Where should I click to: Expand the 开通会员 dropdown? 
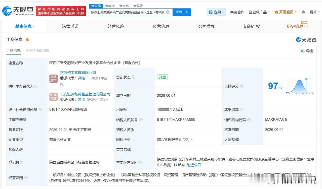click(x=286, y=12)
